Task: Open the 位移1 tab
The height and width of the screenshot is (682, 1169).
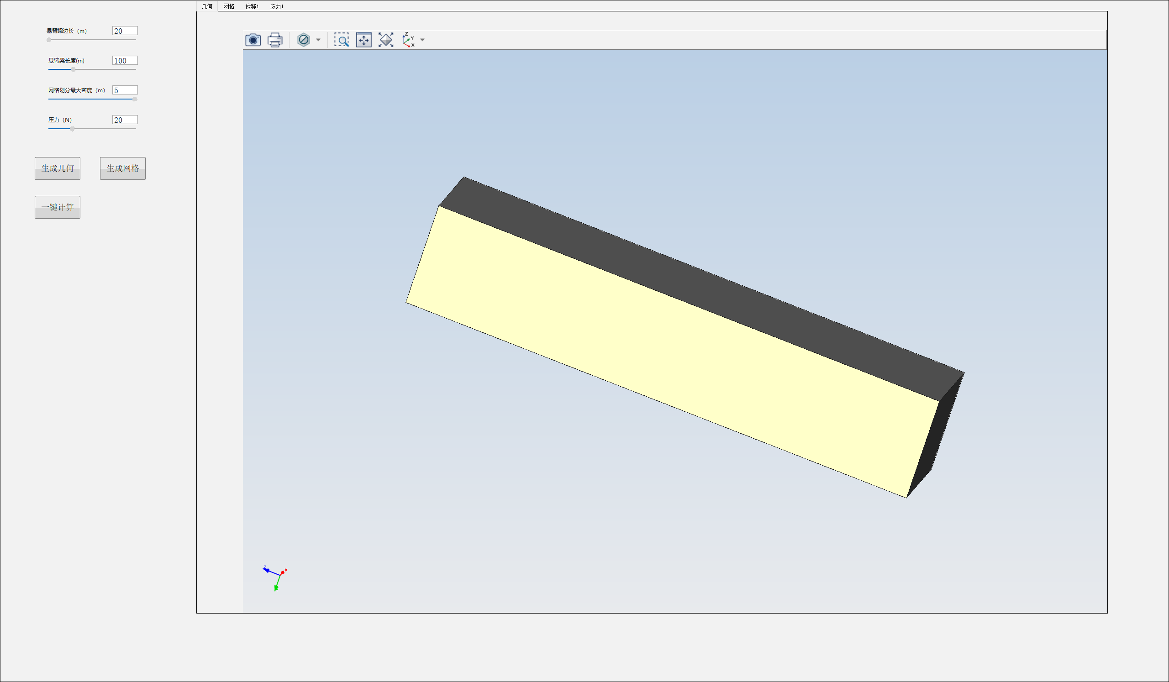Action: 252,6
